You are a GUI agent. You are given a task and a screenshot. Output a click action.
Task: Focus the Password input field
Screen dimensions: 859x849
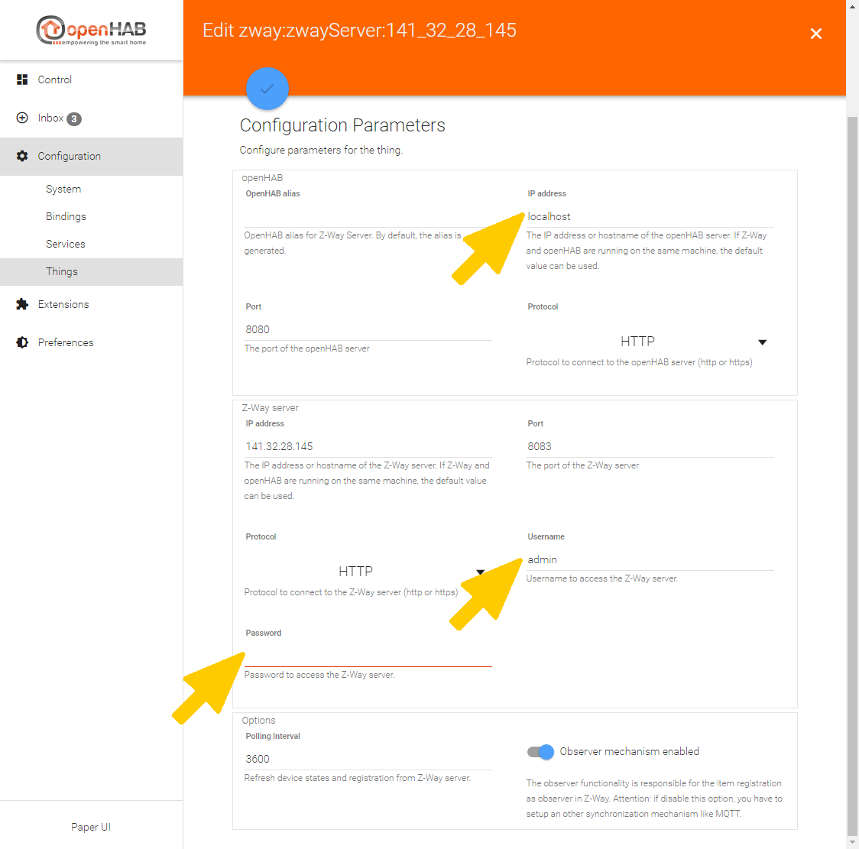(x=367, y=656)
